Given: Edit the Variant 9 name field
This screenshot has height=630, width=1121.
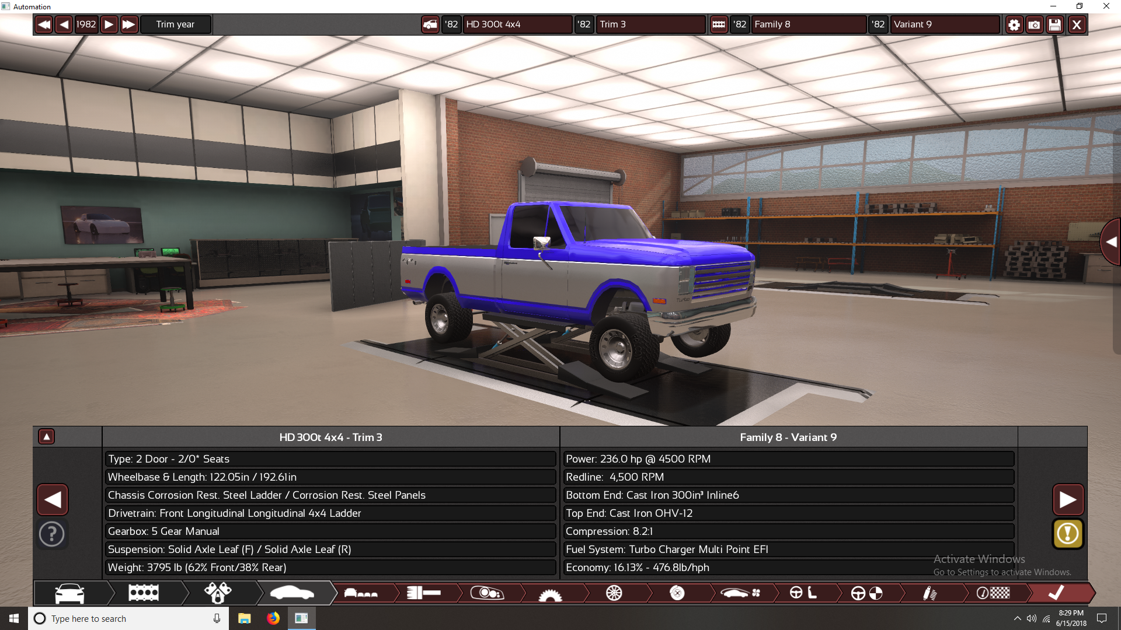Looking at the screenshot, I should coord(945,24).
